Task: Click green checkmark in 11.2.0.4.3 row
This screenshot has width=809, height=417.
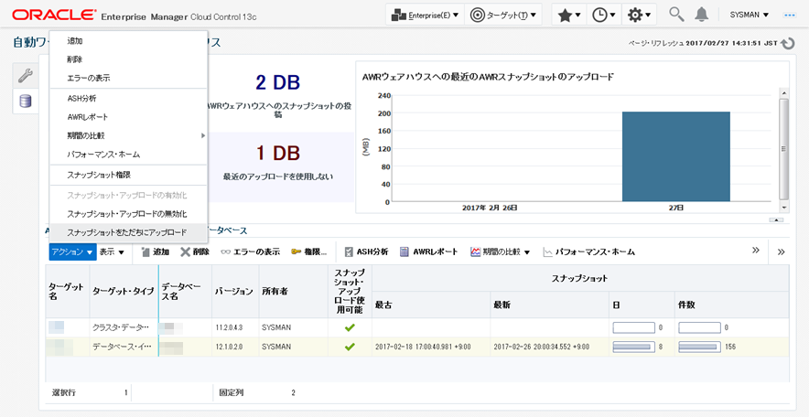Action: (x=350, y=327)
